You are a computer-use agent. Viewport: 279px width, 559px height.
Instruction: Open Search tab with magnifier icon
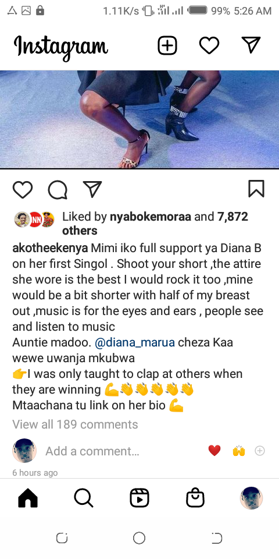tap(84, 497)
